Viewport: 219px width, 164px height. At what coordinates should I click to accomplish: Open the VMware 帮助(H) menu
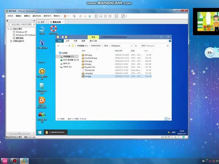[57, 16]
